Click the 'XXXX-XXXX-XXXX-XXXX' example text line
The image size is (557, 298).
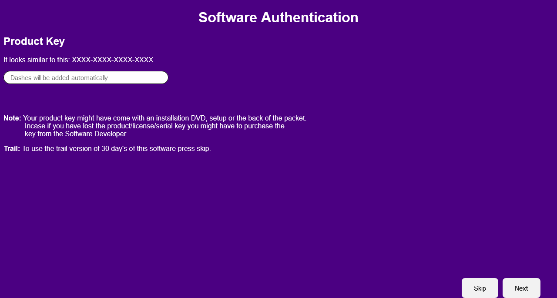click(x=78, y=60)
